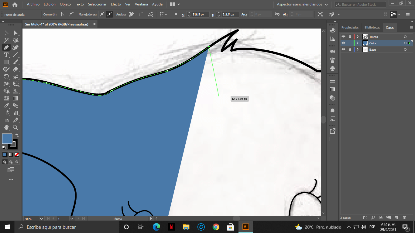
Task: Hide the Color layer
Action: pyautogui.click(x=343, y=43)
